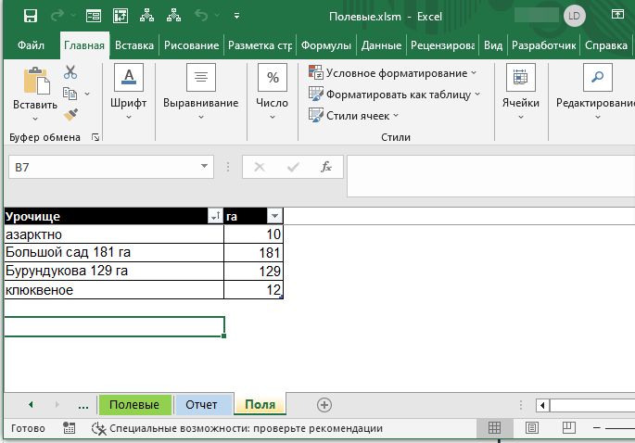This screenshot has width=635, height=443.
Task: Open Условное форматирование menu
Action: pyautogui.click(x=392, y=73)
